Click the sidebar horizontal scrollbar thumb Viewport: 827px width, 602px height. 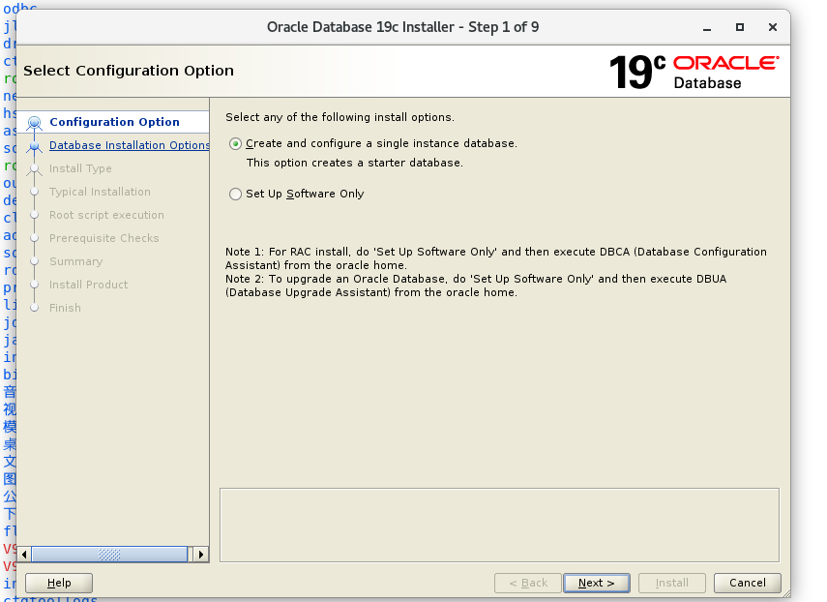(x=109, y=555)
